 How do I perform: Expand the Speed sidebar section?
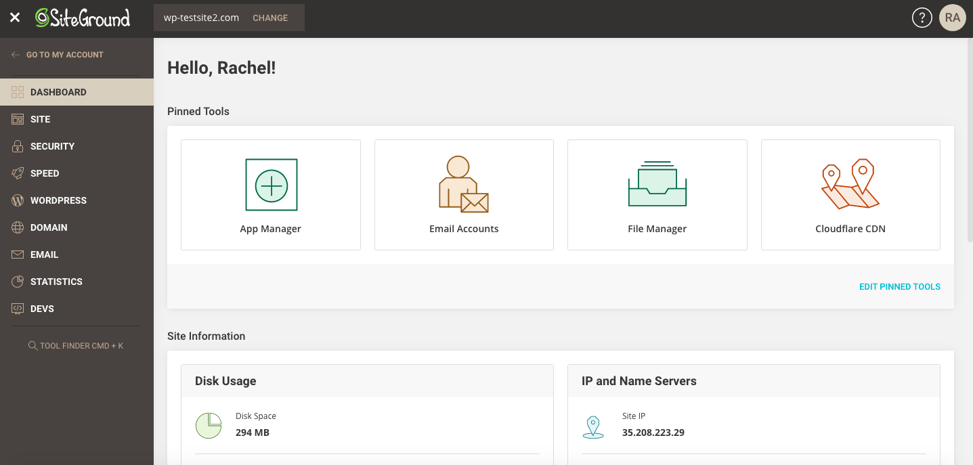click(x=45, y=173)
